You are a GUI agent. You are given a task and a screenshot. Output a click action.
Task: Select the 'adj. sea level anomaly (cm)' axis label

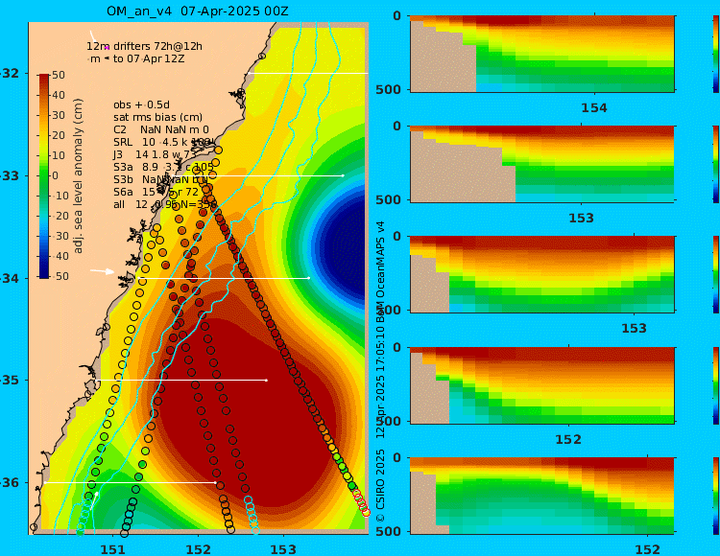tap(78, 175)
